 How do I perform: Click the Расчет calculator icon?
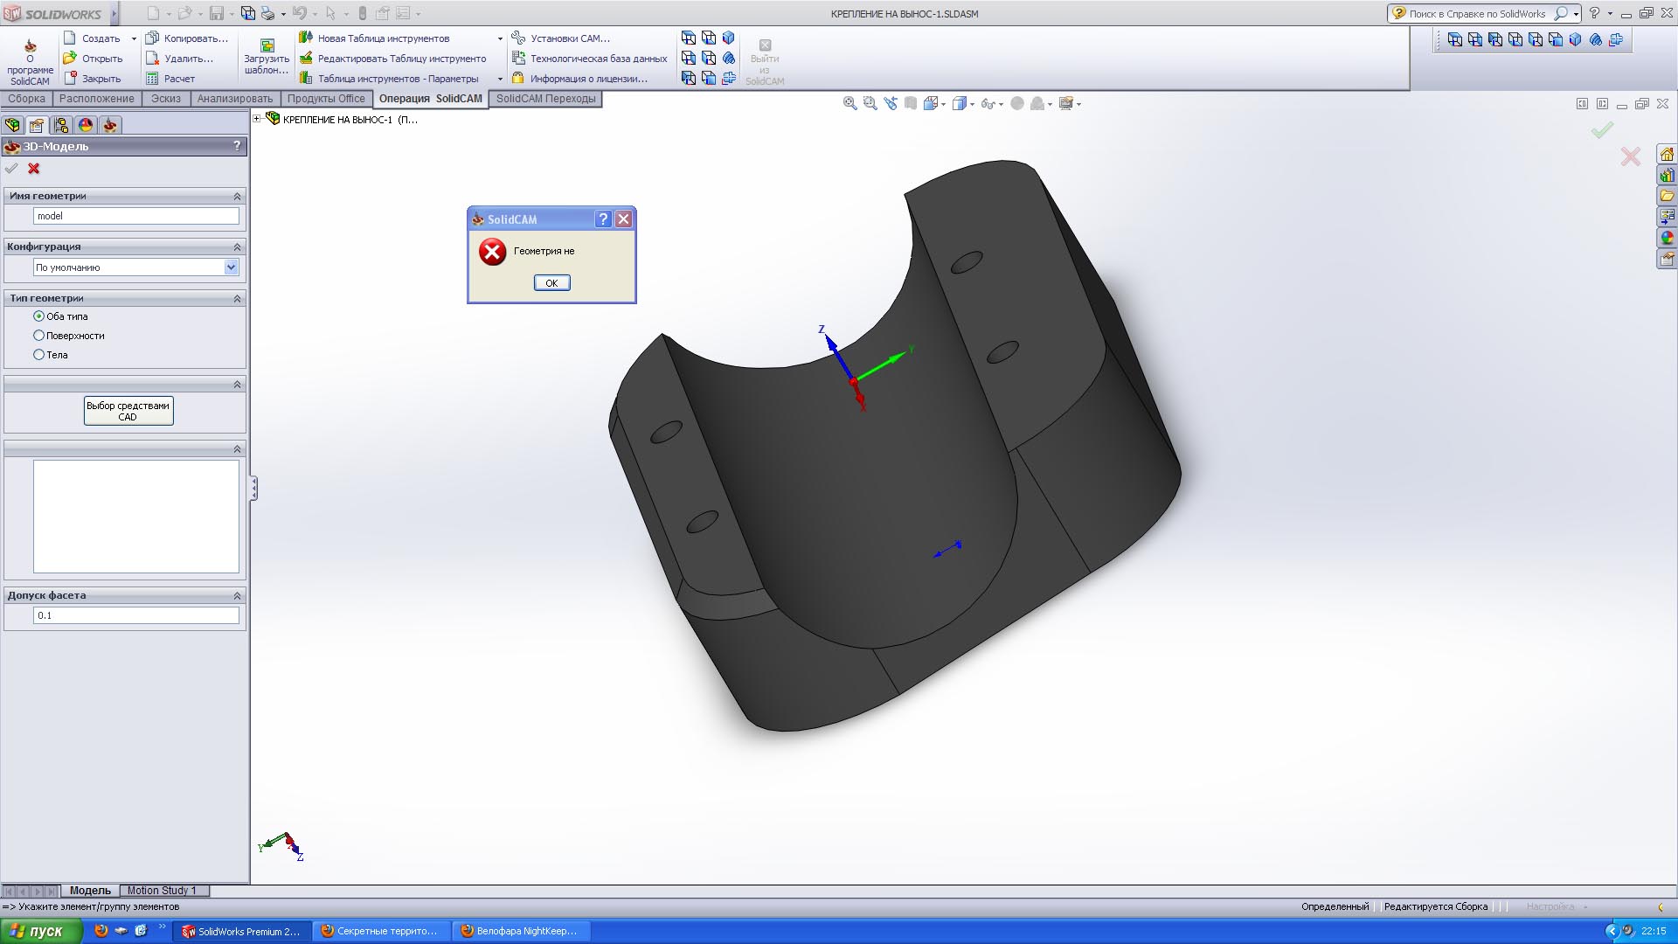coord(152,79)
